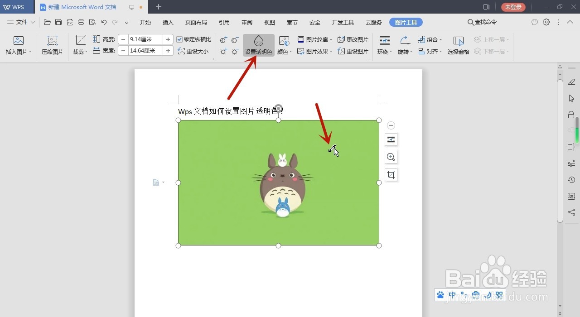Open the Insert Picture (插入图片) button

click(19, 45)
